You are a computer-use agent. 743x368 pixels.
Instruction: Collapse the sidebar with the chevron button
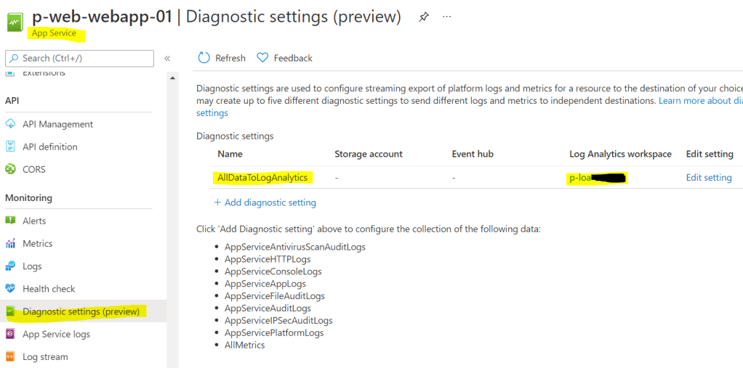click(167, 58)
